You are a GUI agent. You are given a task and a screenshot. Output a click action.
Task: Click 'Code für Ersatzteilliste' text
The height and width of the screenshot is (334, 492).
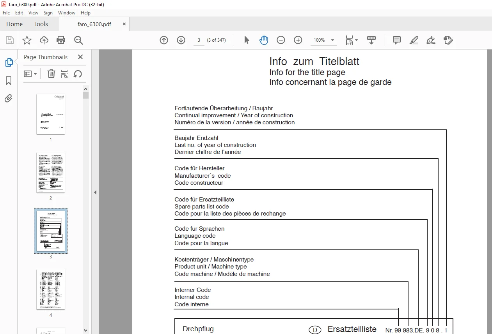[x=204, y=200]
